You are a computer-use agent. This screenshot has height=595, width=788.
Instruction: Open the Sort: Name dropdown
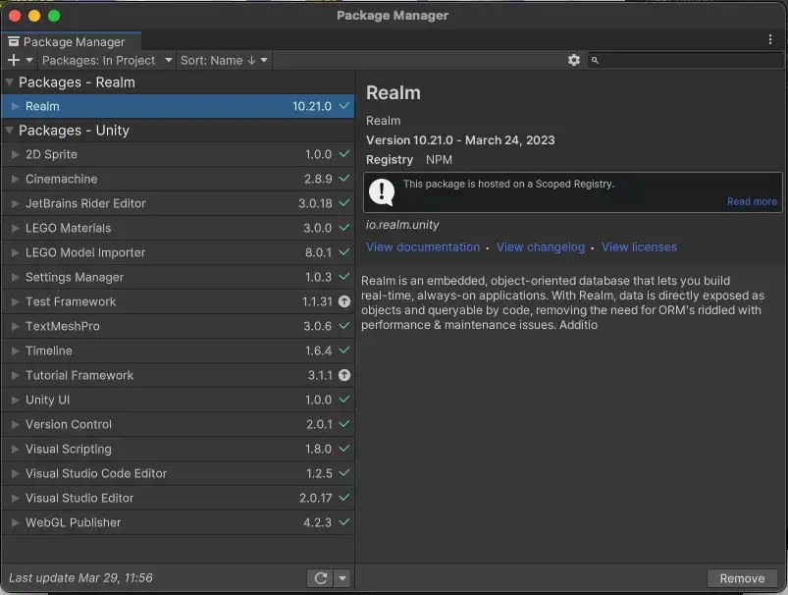223,60
